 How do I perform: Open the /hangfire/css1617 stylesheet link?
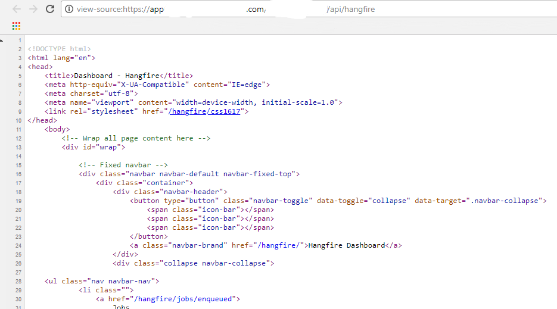click(x=204, y=111)
